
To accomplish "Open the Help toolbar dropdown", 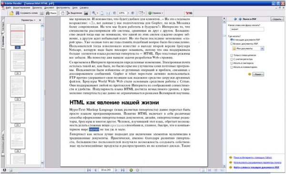I will point(155,13).
